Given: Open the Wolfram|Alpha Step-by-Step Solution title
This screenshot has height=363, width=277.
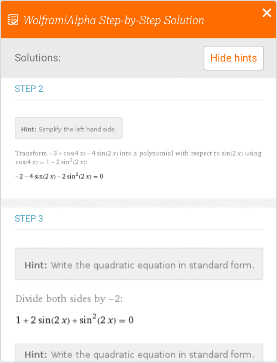Looking at the screenshot, I should [x=113, y=20].
